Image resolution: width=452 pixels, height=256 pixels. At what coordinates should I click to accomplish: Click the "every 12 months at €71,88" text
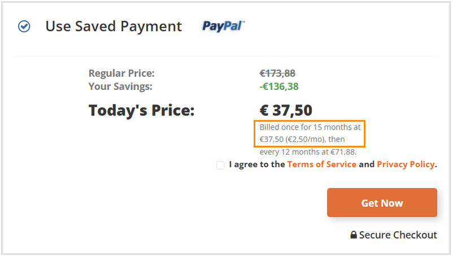coord(308,152)
